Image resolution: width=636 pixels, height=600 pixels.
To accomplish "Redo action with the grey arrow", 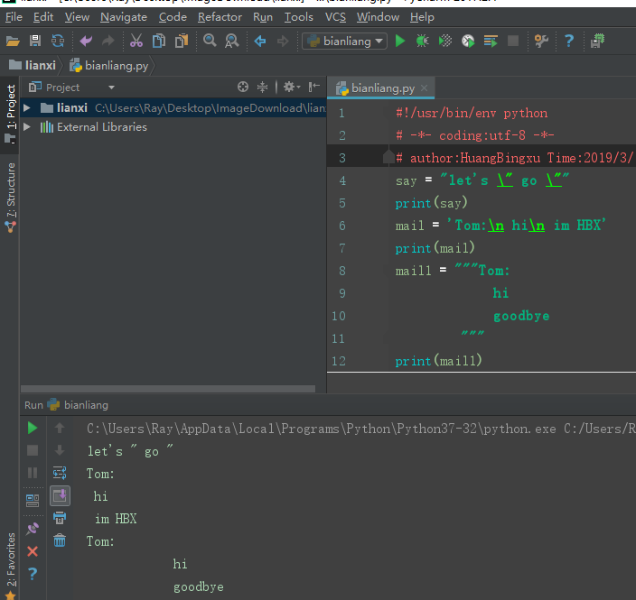I will click(x=108, y=41).
